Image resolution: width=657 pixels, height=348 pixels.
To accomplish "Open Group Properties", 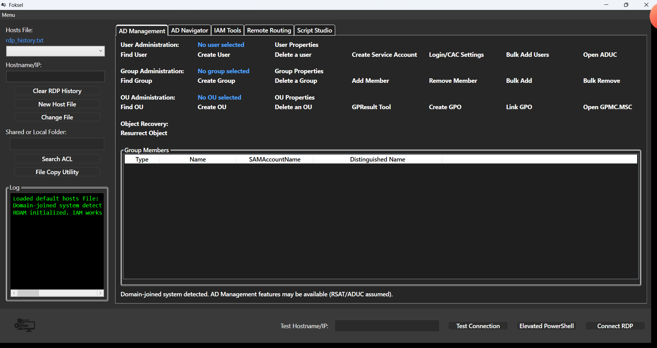I will tap(299, 71).
